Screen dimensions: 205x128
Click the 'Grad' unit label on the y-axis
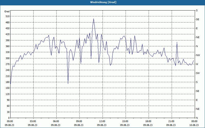tap(7, 12)
